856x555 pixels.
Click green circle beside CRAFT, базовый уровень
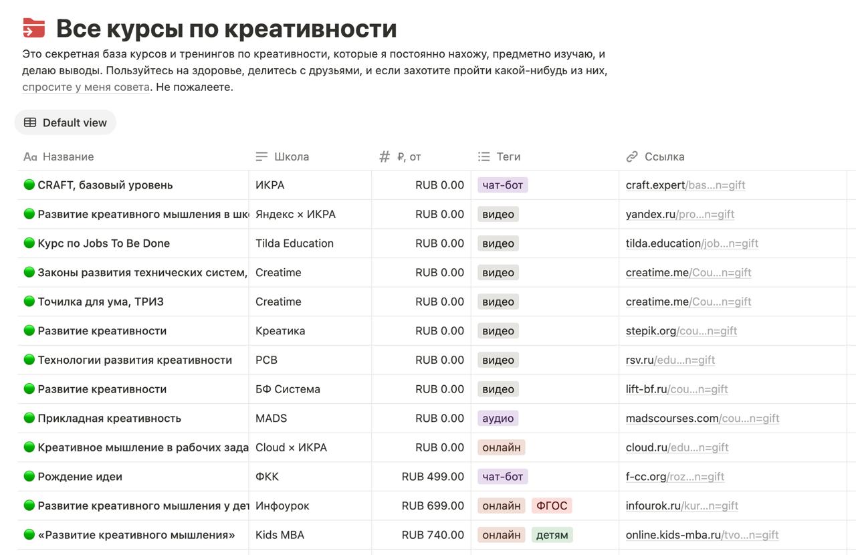point(29,185)
